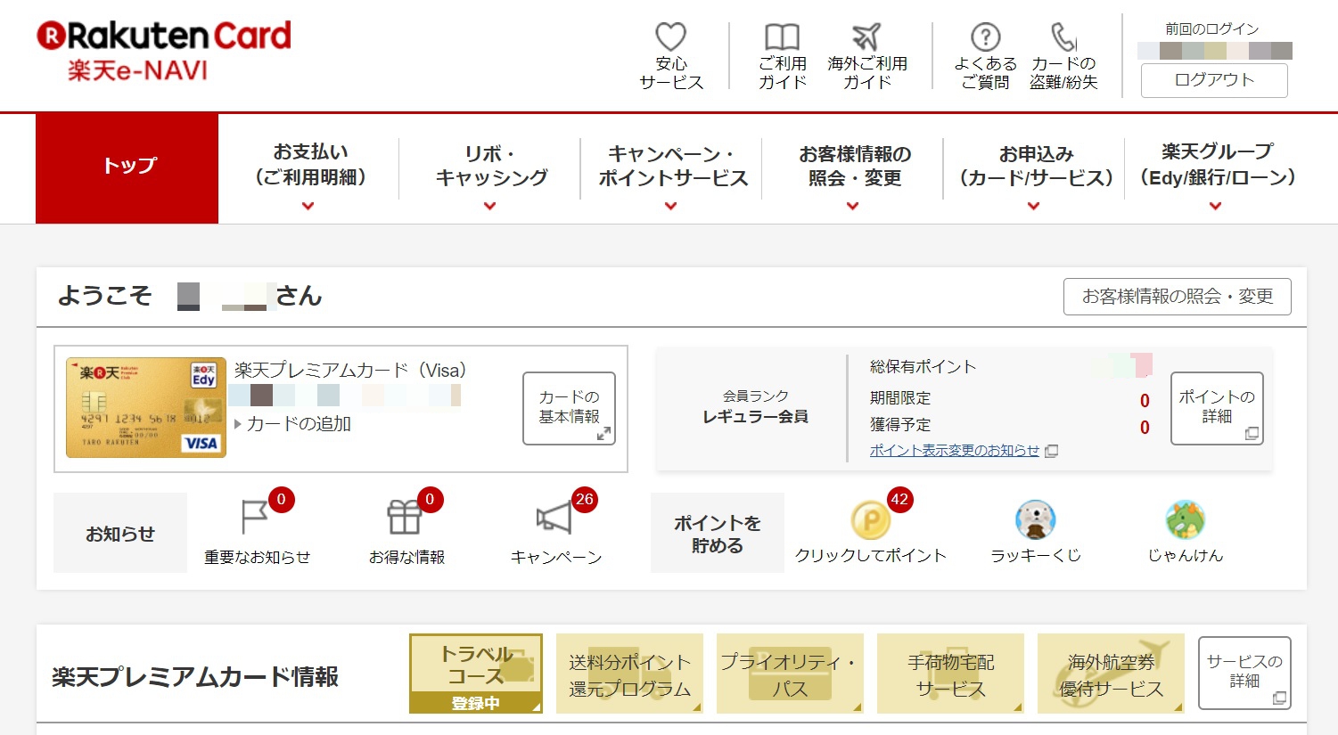Expand chevron under お客様情報の照会・変更 menu

point(853,206)
